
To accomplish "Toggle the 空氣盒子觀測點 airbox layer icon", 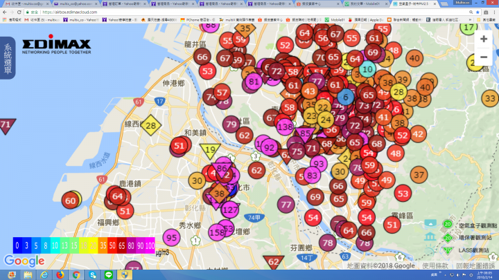I will tap(430, 223).
